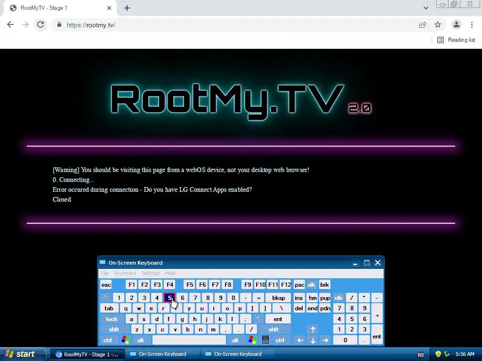Open the browser profile avatar
Screen dimensions: 482x361
pos(457,25)
